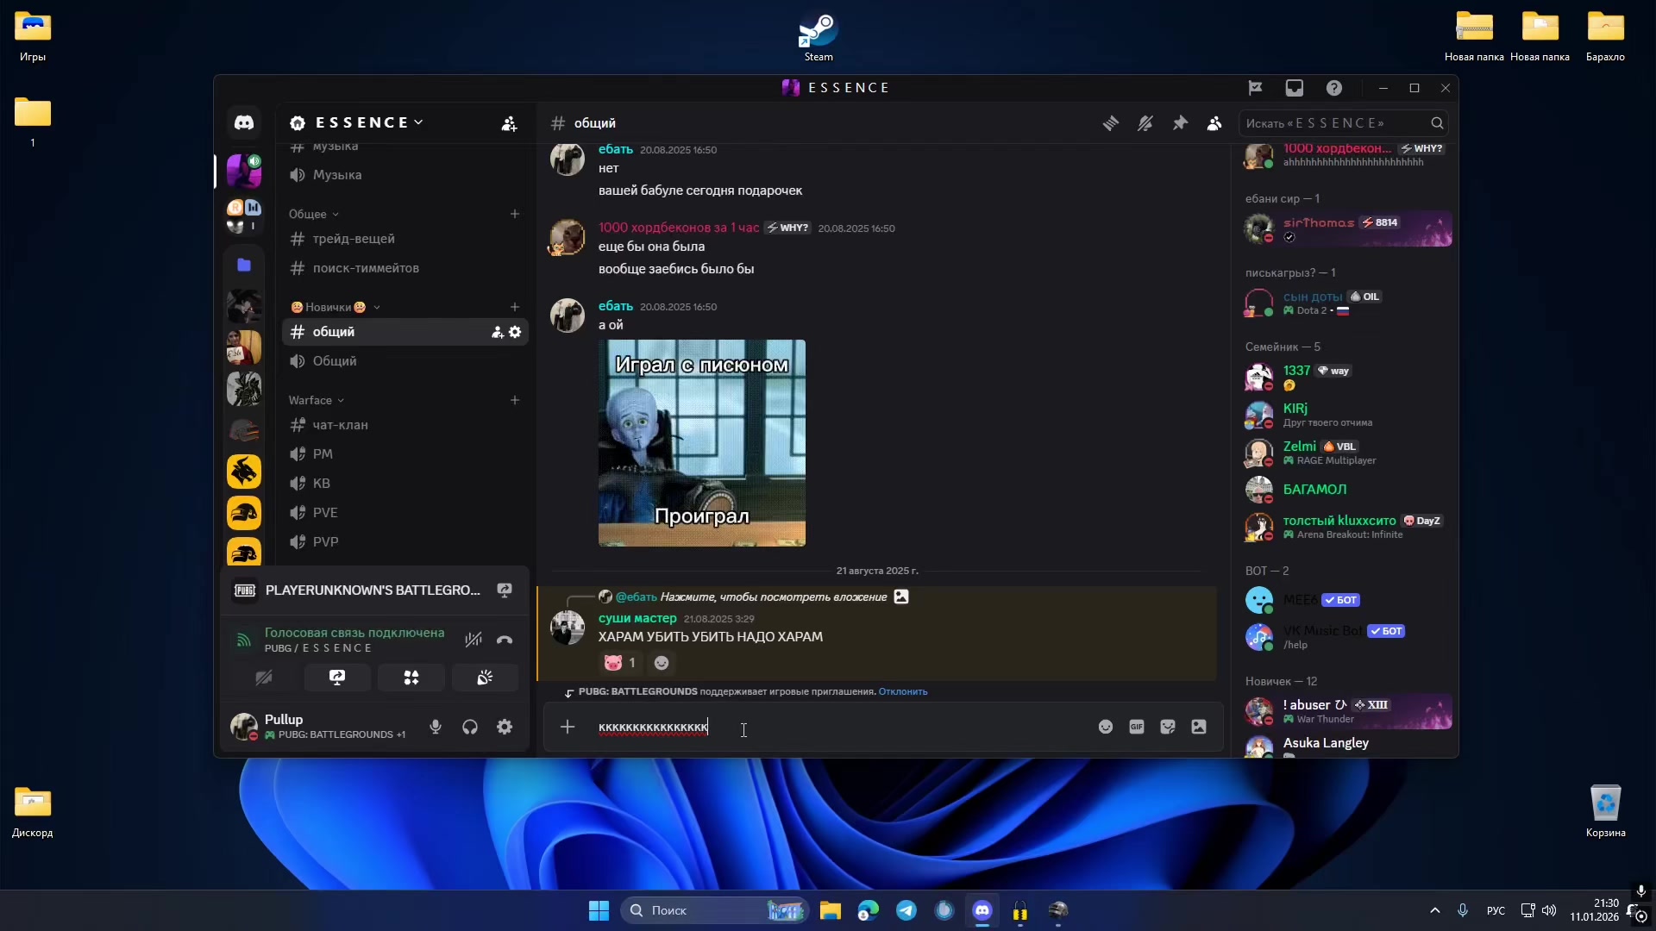The height and width of the screenshot is (931, 1656).
Task: Click the ESSENCE server icon in sidebar
Action: point(244,171)
